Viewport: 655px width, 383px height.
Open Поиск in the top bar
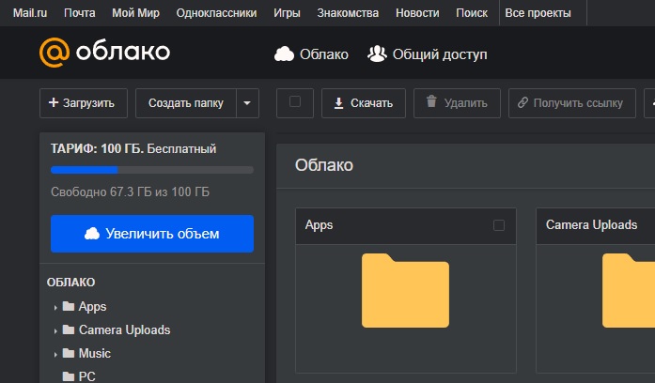[472, 13]
